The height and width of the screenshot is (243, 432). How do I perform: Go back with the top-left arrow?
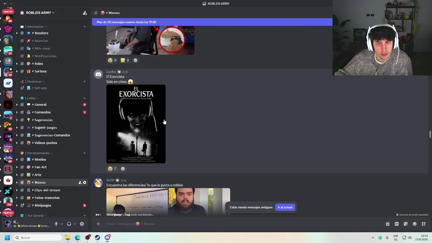click(x=5, y=3)
